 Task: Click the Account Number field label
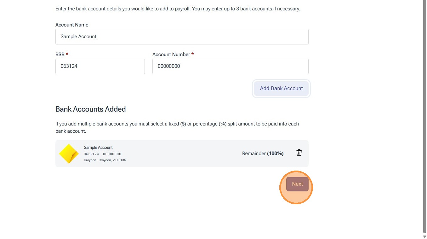point(171,55)
